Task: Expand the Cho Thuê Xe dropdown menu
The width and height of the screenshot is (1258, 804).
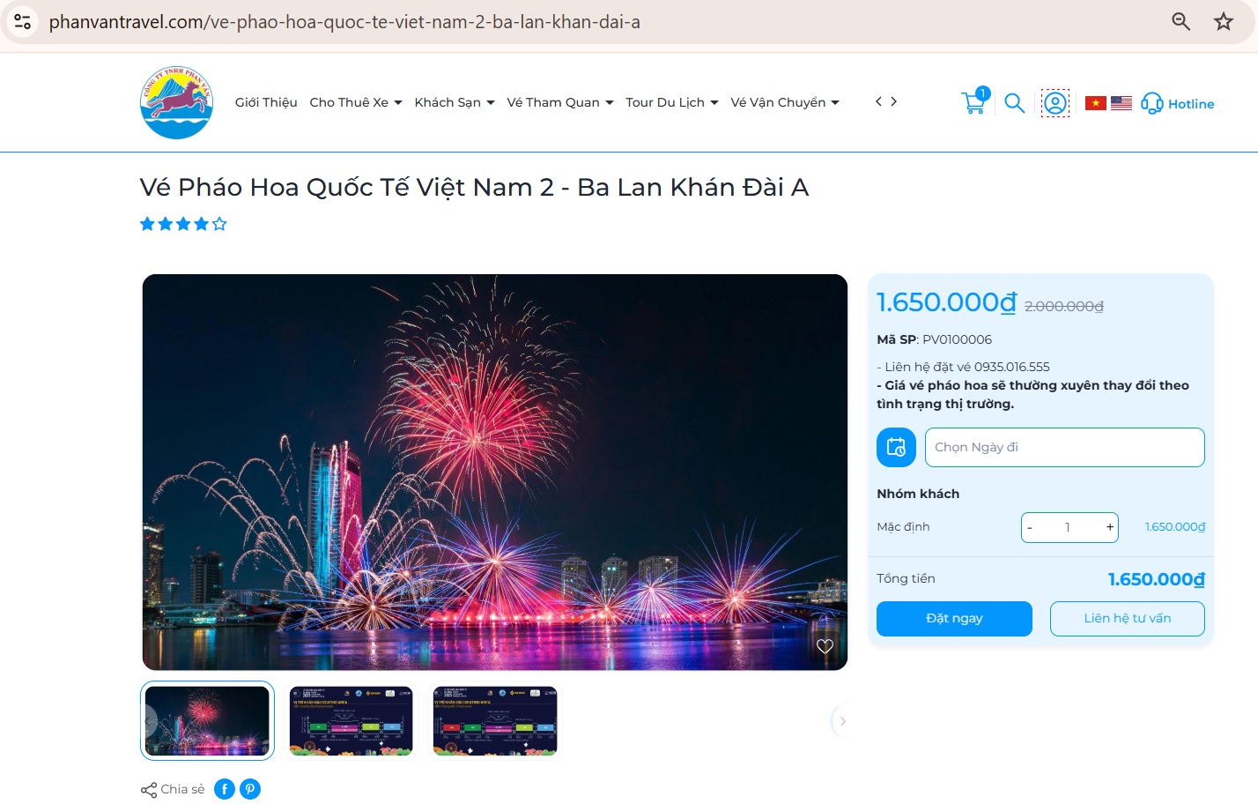Action: [x=356, y=102]
